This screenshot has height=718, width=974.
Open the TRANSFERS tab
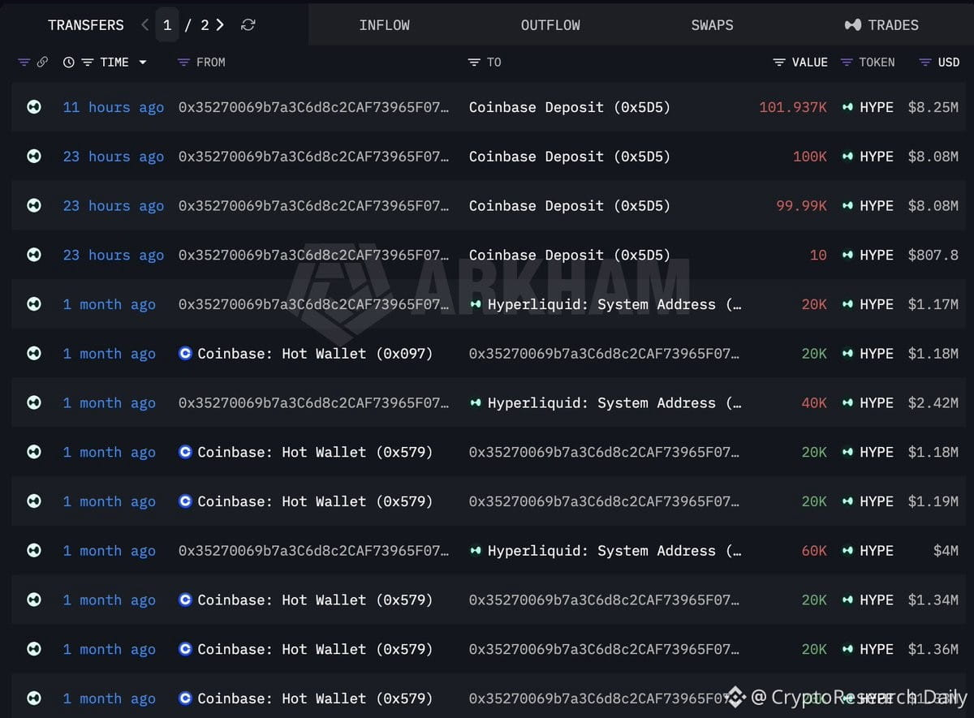click(x=86, y=25)
